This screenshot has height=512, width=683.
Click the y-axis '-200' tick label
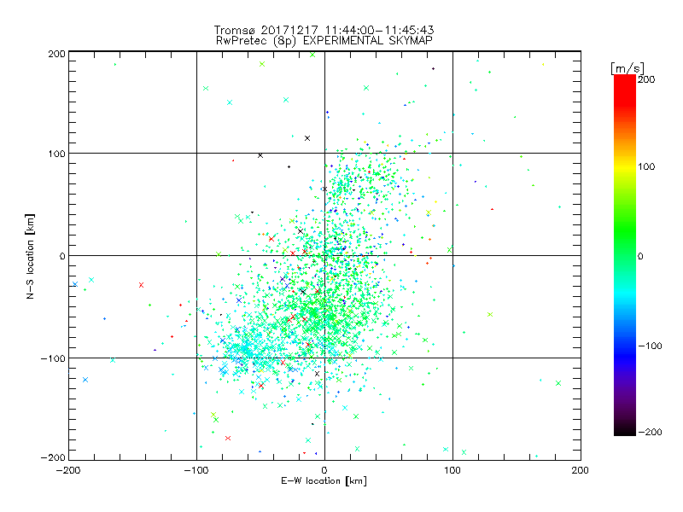point(53,457)
